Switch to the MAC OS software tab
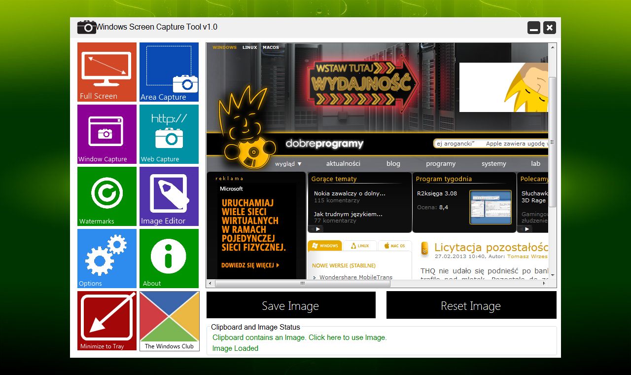The image size is (631, 375). click(395, 246)
